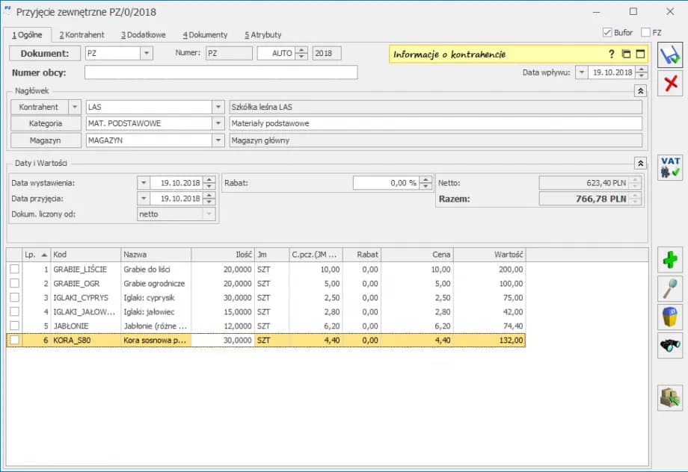Open the VAT verification icon

[669, 167]
